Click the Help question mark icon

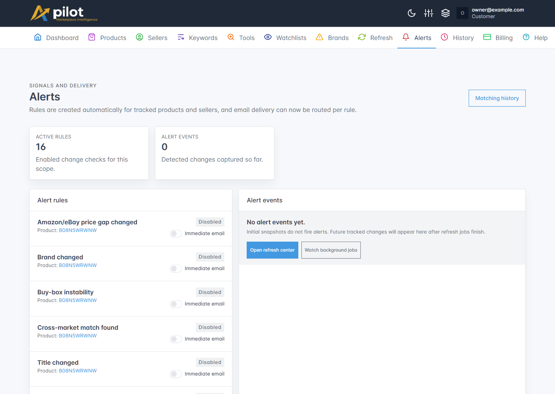pyautogui.click(x=526, y=37)
